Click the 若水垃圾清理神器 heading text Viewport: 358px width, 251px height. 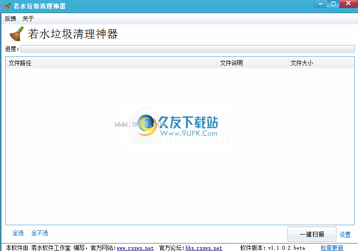point(73,34)
